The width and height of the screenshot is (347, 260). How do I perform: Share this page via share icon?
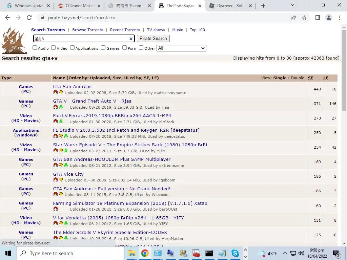click(293, 18)
